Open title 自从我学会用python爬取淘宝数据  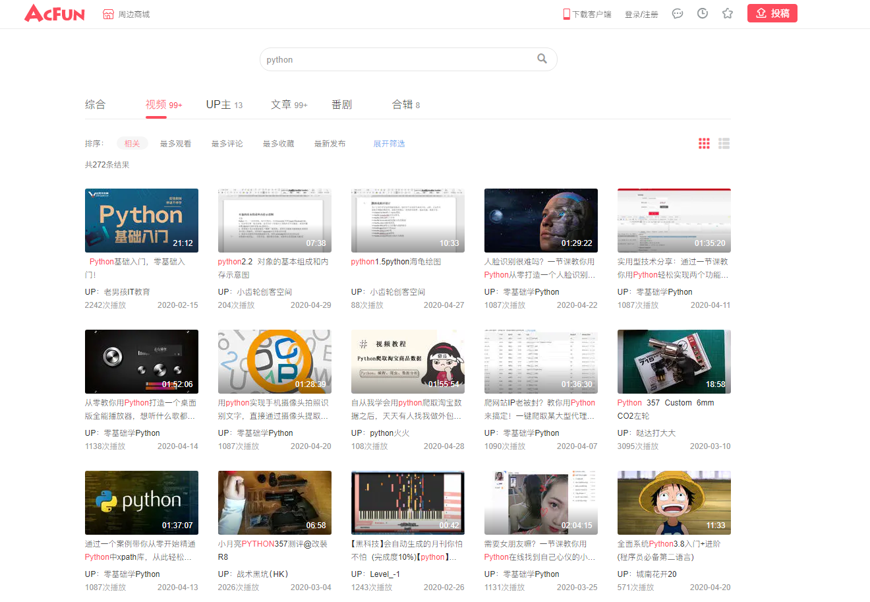click(407, 409)
